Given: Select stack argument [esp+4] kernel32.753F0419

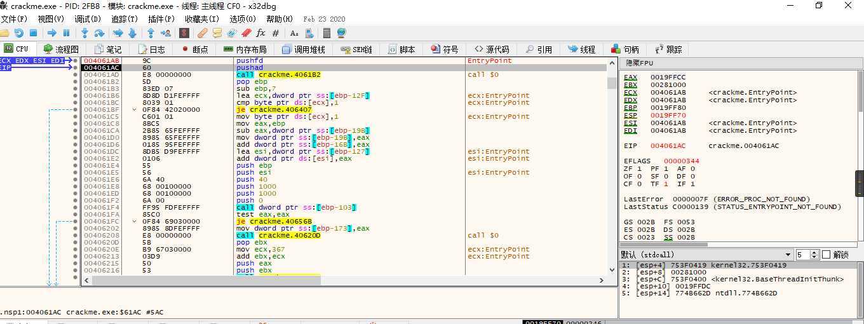Looking at the screenshot, I should (x=738, y=266).
